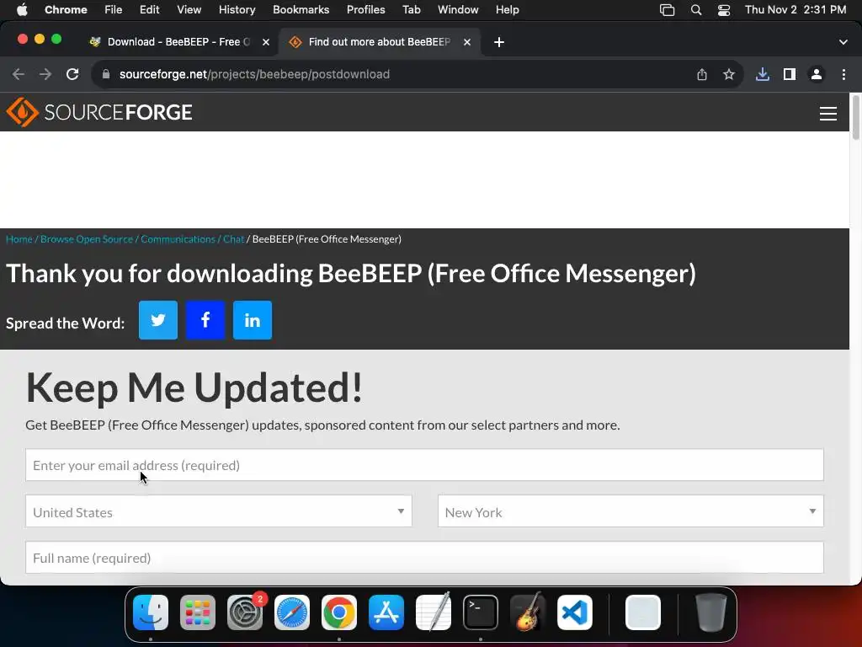
Task: Click the menu bar date and time
Action: (795, 10)
